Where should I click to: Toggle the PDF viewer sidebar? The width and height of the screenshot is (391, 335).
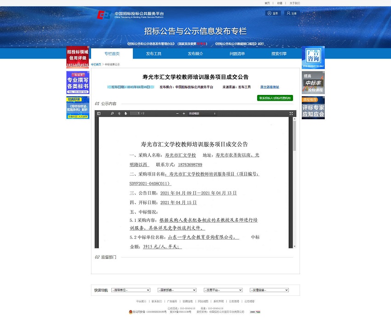98,113
